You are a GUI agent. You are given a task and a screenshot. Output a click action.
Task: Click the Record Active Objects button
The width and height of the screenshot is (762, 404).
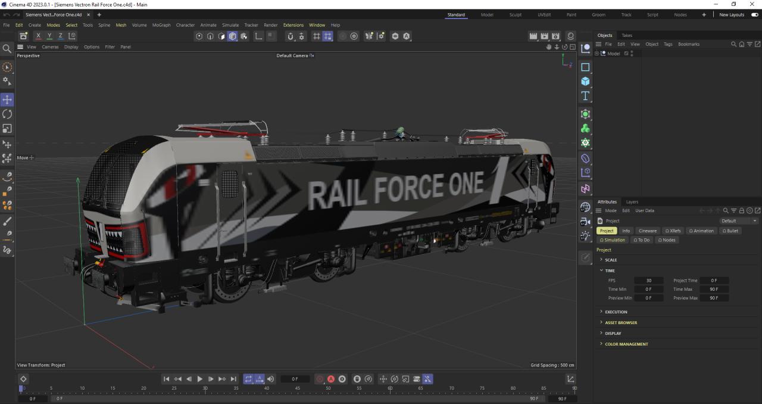click(320, 379)
